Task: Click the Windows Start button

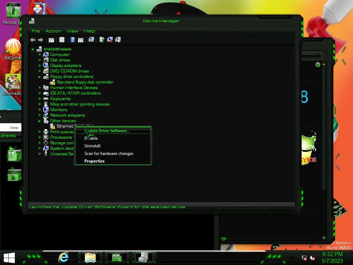Action: pyautogui.click(x=9, y=258)
